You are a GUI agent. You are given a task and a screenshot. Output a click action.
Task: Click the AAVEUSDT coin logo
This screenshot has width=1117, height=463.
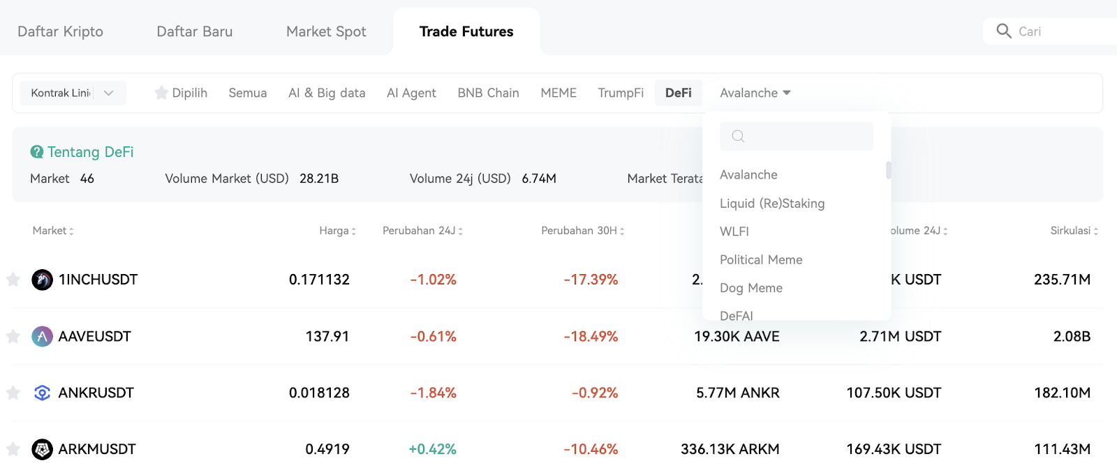click(43, 337)
